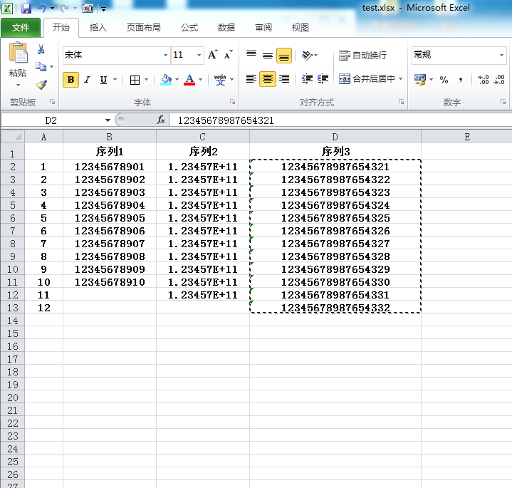Switch to the 页面布局 tab

click(x=144, y=28)
